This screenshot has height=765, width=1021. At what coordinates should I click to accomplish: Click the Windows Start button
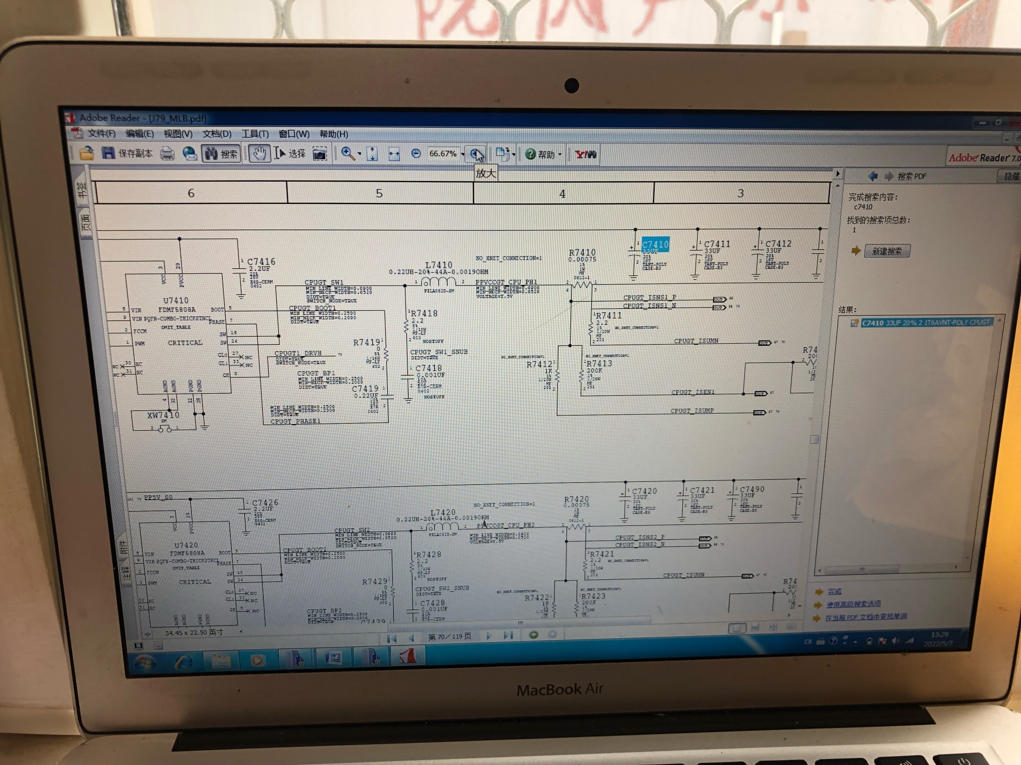click(145, 662)
